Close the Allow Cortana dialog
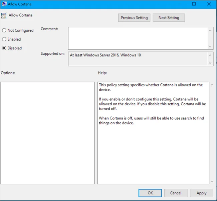The height and width of the screenshot is (201, 217). tap(209, 4)
